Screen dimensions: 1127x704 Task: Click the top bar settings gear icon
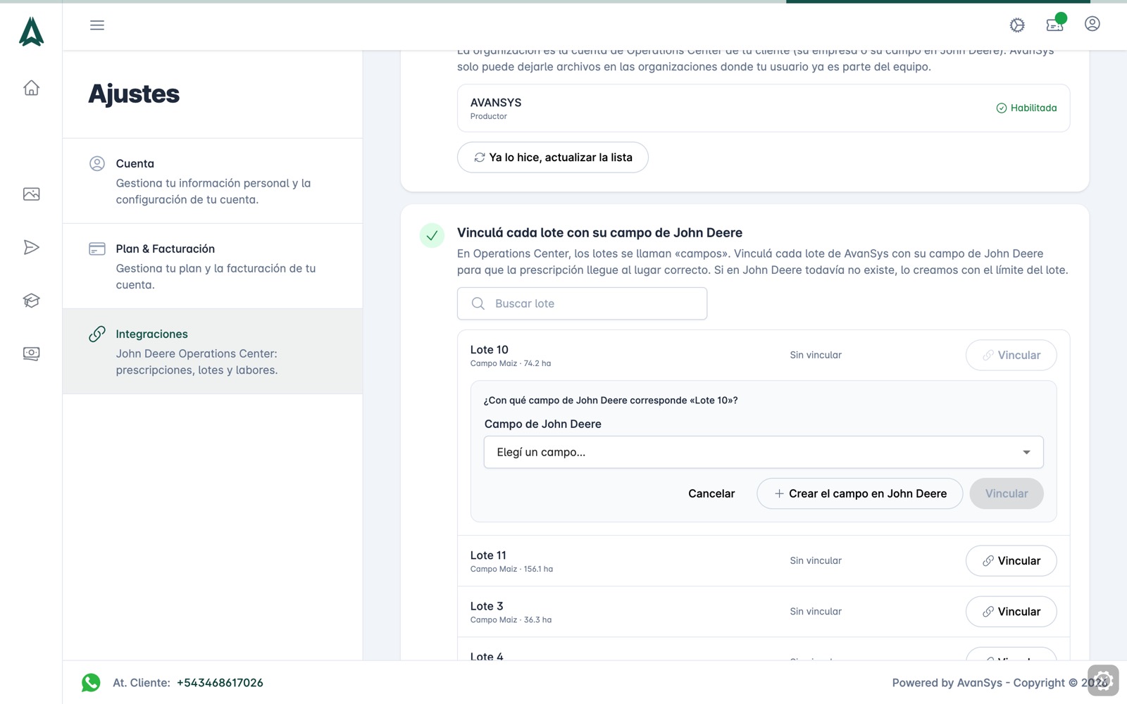(x=1017, y=25)
